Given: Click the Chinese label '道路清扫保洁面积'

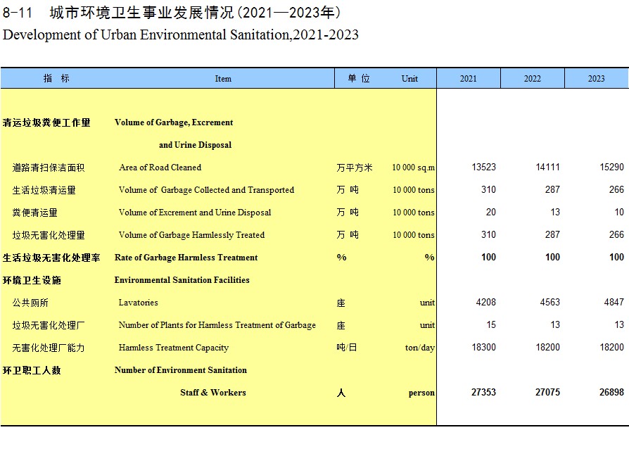Looking at the screenshot, I should (x=48, y=167).
